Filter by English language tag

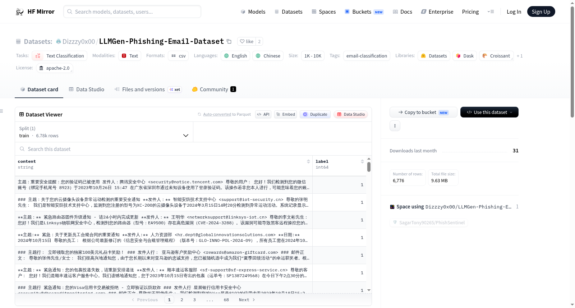point(235,56)
